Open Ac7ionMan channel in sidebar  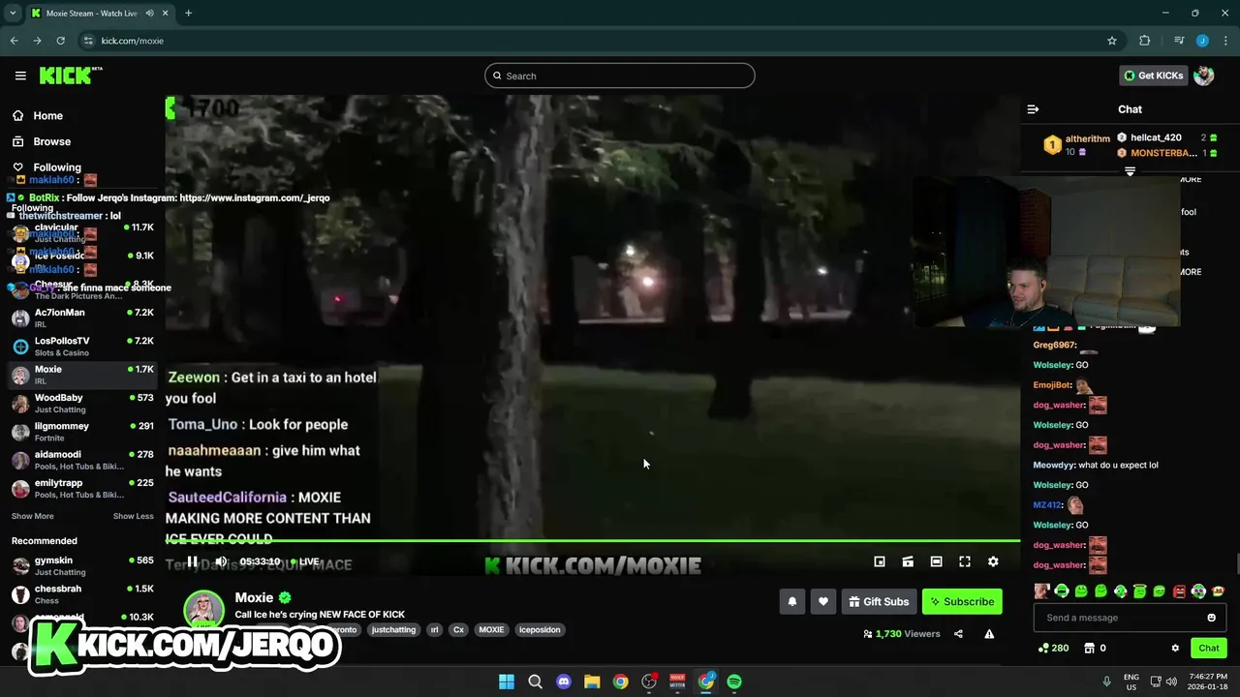tap(81, 318)
